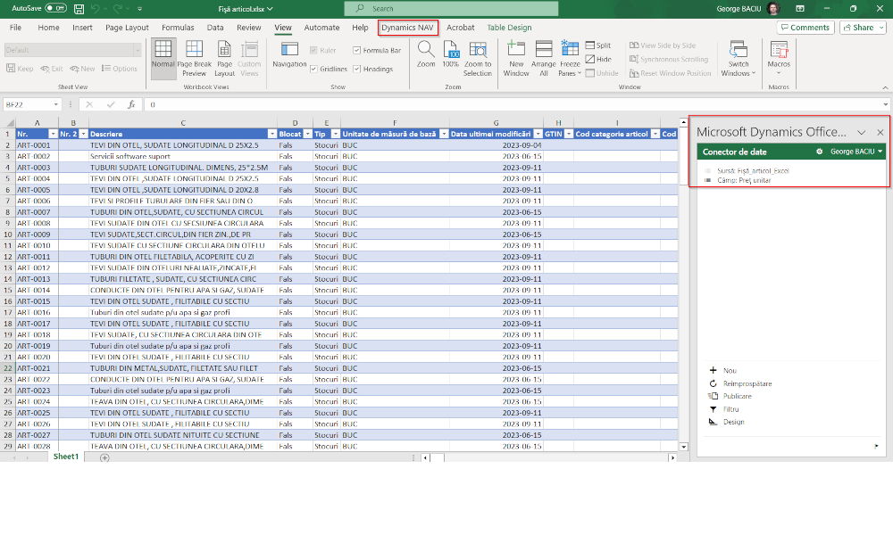
Task: Open Custom Views
Action: 249,59
